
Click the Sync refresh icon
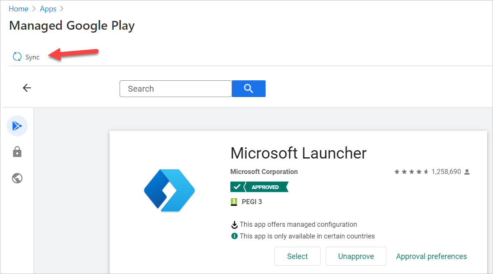tap(17, 57)
